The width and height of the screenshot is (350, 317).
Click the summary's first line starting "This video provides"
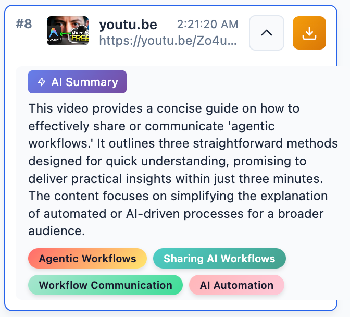point(164,108)
